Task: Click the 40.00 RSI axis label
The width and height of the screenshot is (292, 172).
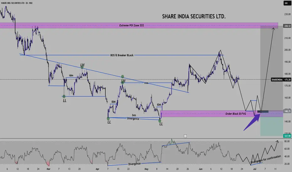Action: (287, 156)
